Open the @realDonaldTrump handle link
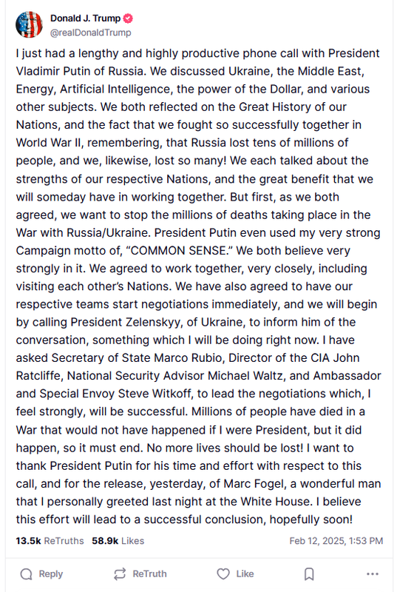This screenshot has height=592, width=397. 90,33
